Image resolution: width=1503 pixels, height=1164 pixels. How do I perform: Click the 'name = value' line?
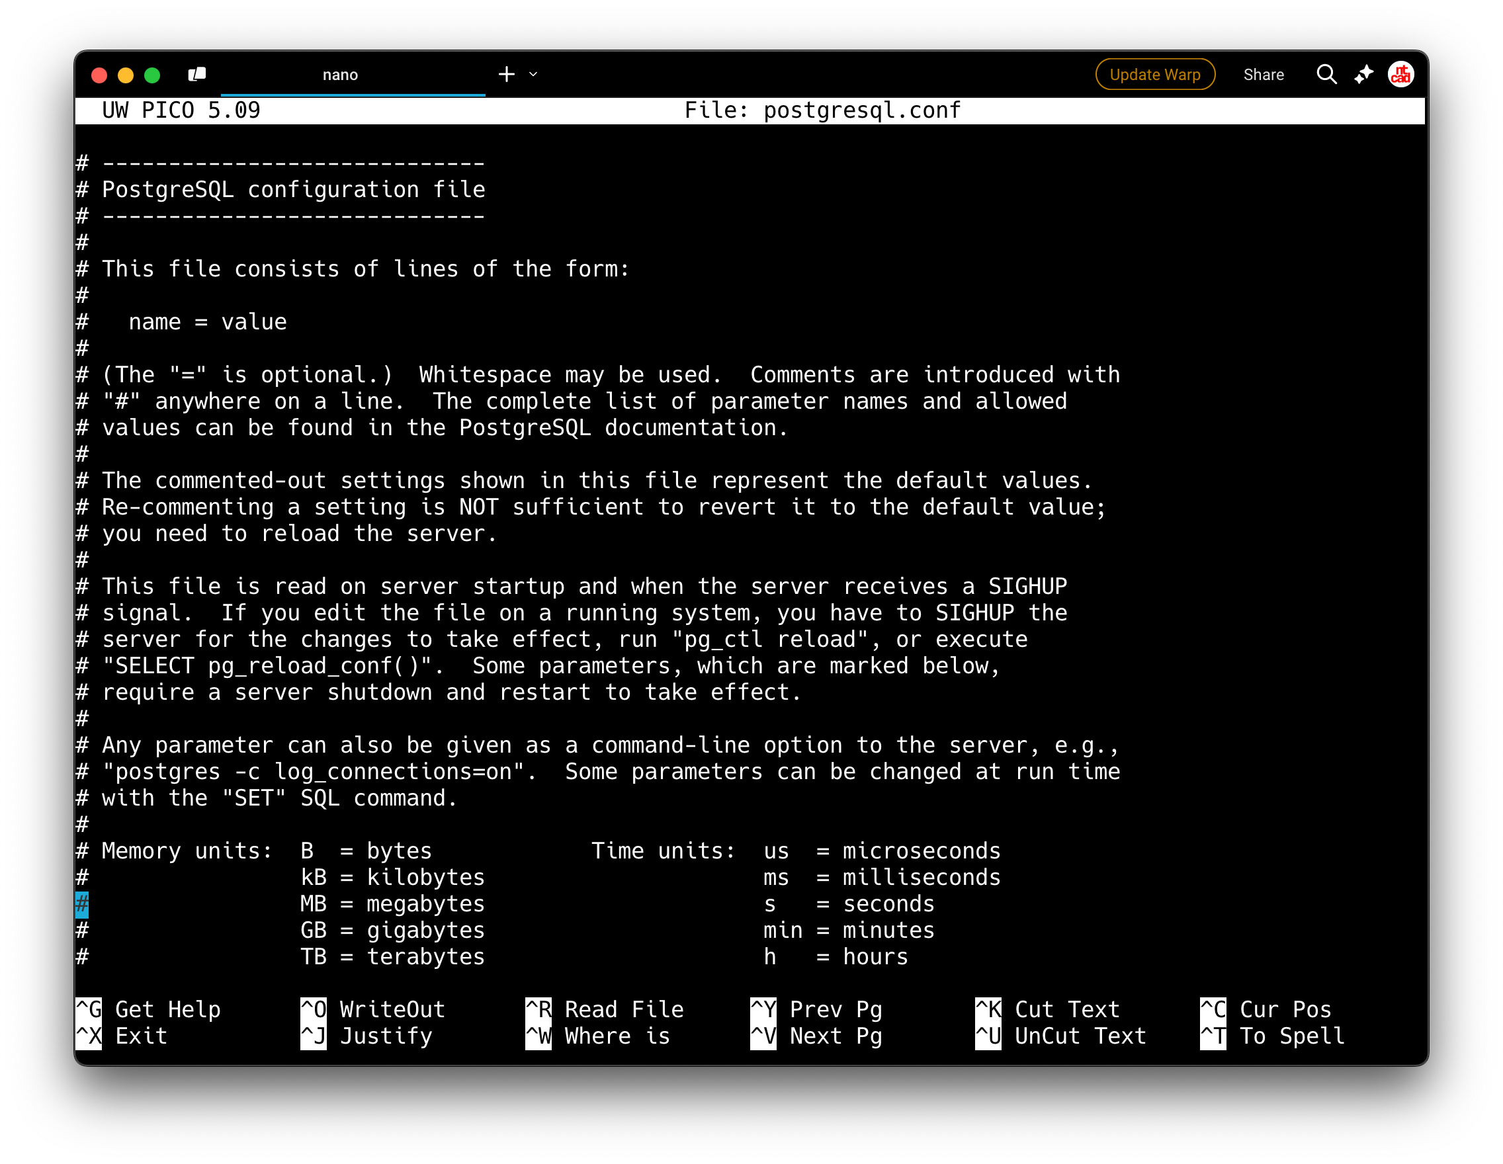tap(207, 321)
